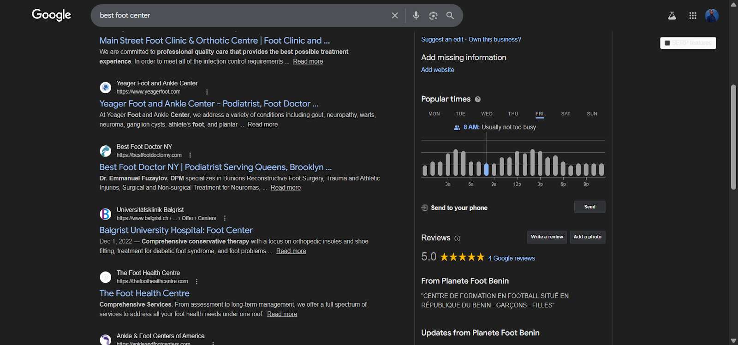Click The Foot Health Centre favicon
738x345 pixels.
click(106, 277)
